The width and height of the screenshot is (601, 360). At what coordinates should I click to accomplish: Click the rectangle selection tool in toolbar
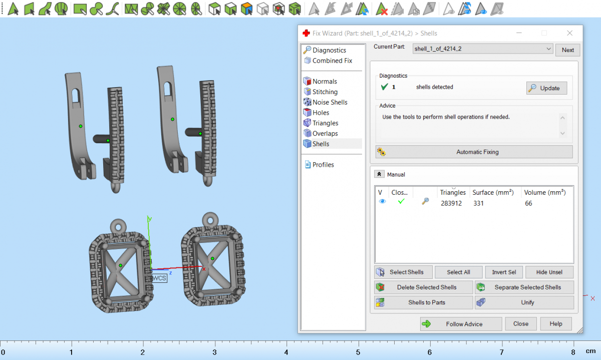[79, 9]
